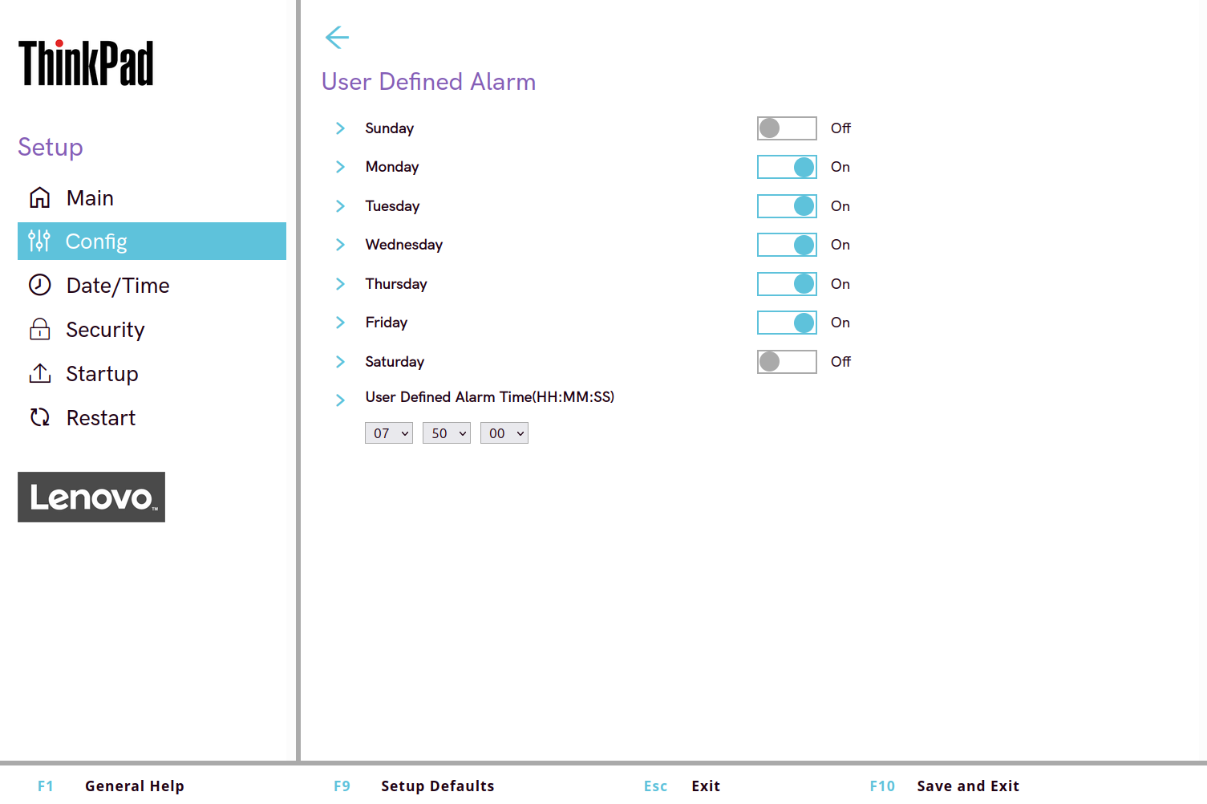Click the Setup heading in sidebar
The image size is (1207, 804).
[x=51, y=148]
